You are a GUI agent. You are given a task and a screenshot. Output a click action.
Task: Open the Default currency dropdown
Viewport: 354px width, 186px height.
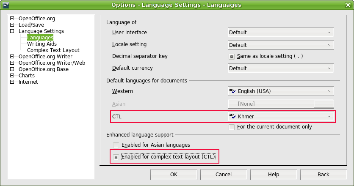(281, 68)
